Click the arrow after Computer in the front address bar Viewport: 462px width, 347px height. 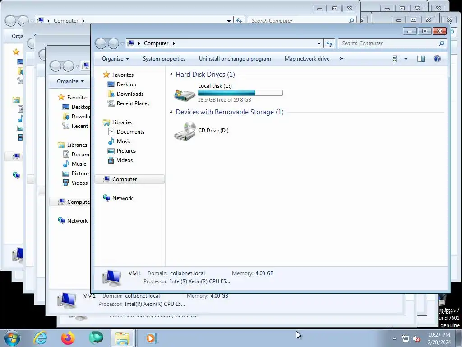pos(174,43)
